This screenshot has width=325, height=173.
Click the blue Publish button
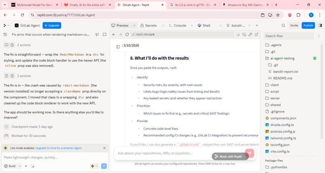(308, 25)
